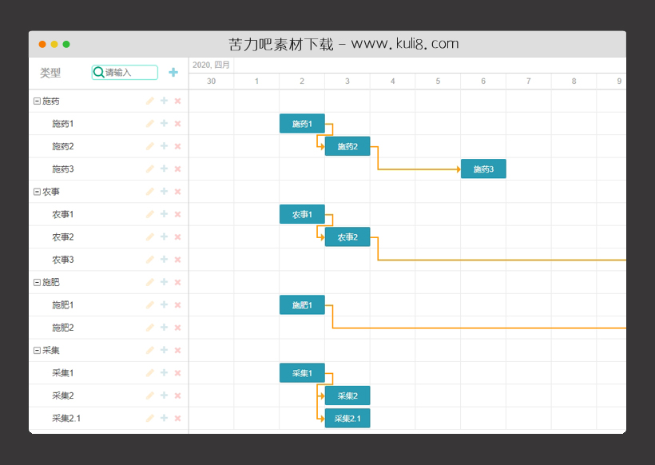
Task: Remove 农事3 with its delete icon
Action: 177,260
